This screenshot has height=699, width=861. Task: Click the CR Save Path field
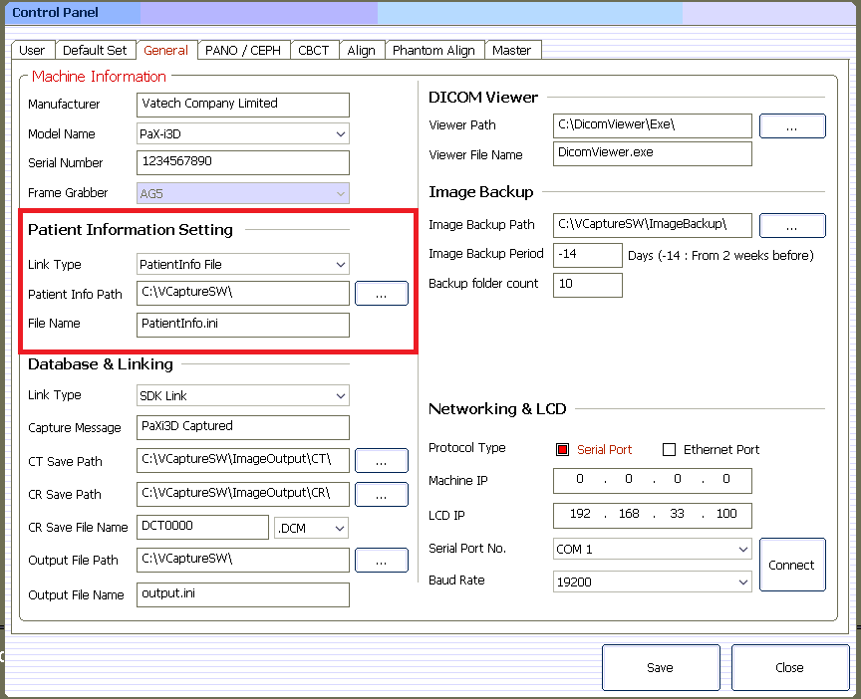[243, 494]
